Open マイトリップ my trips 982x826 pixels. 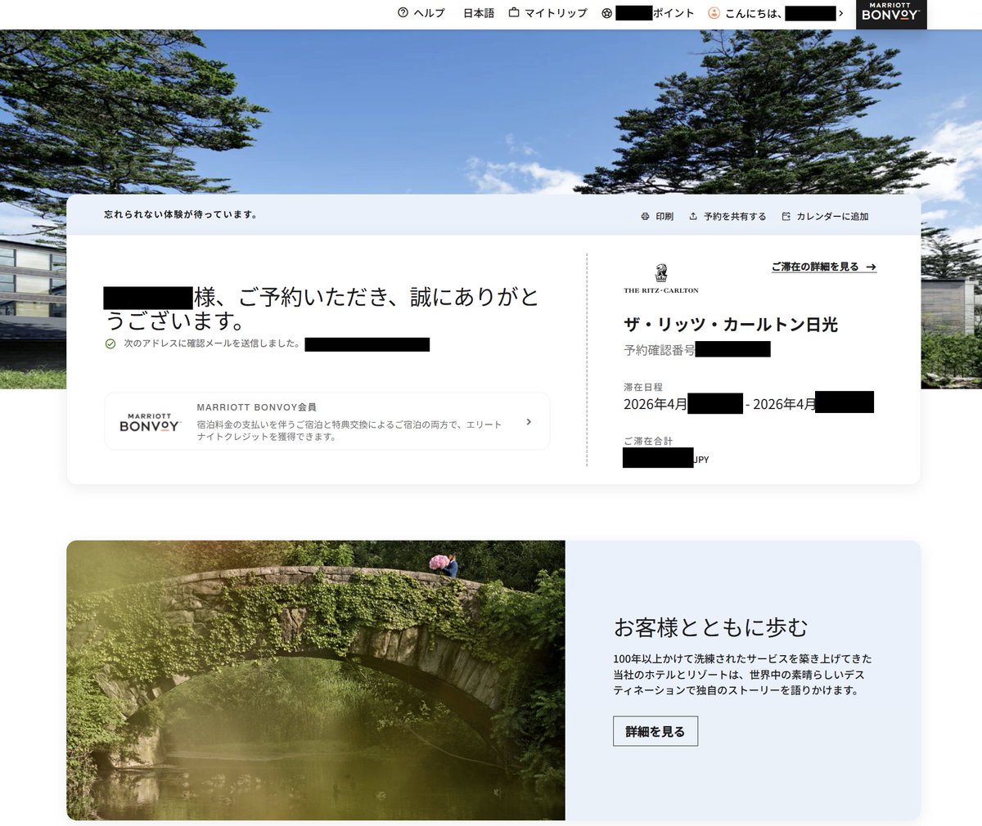pyautogui.click(x=556, y=13)
